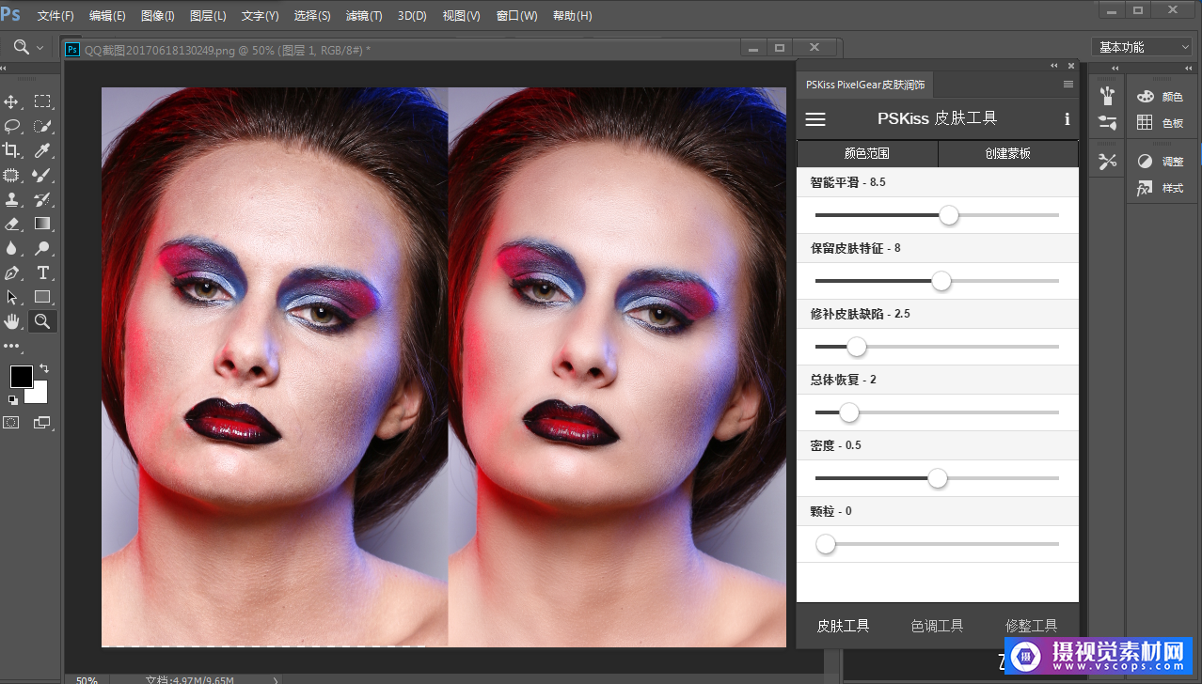Select the Pen tool

[12, 272]
